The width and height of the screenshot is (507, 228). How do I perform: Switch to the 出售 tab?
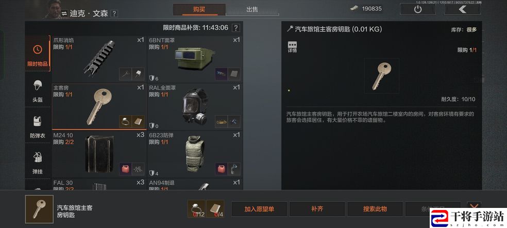pyautogui.click(x=252, y=9)
